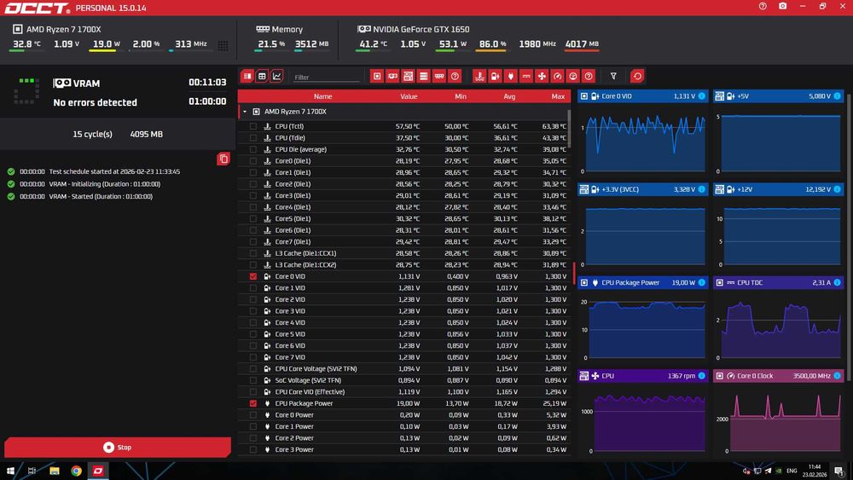Toggle CPU sensor filter icon

point(377,76)
